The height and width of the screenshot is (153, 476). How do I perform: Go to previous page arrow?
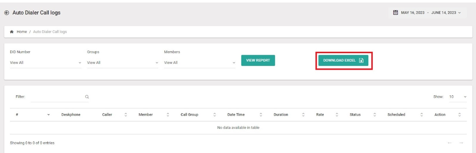(x=450, y=143)
